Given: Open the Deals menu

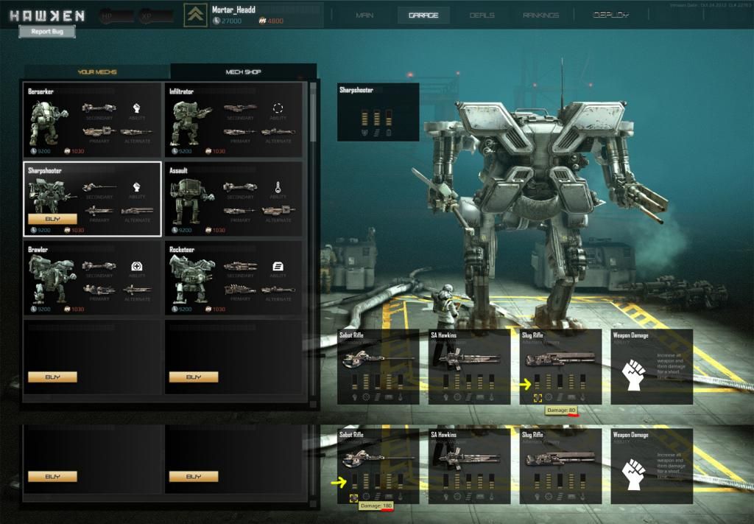Looking at the screenshot, I should pos(482,15).
